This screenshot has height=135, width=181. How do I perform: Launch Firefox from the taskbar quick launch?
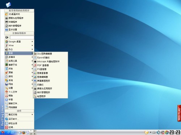coord(24,132)
